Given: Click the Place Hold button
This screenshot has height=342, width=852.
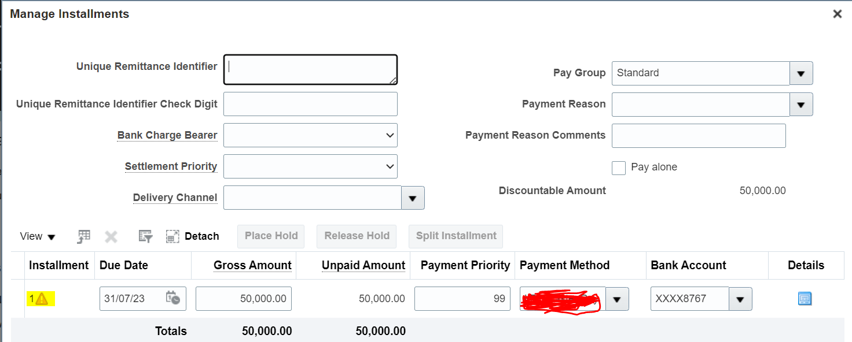Looking at the screenshot, I should pos(270,236).
